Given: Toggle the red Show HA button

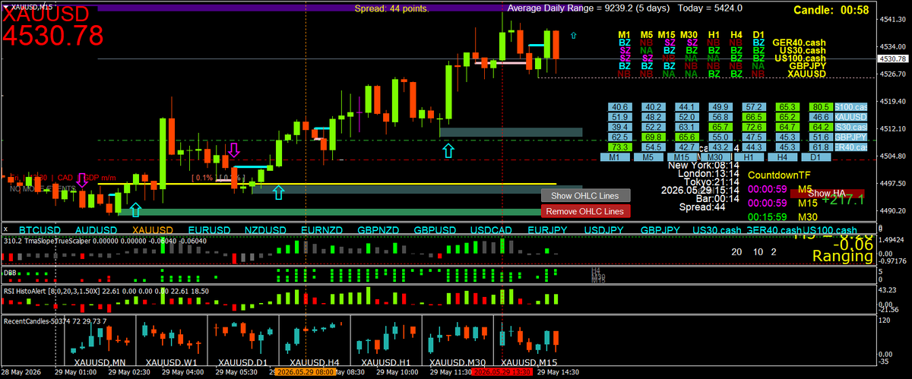Looking at the screenshot, I should [x=826, y=194].
